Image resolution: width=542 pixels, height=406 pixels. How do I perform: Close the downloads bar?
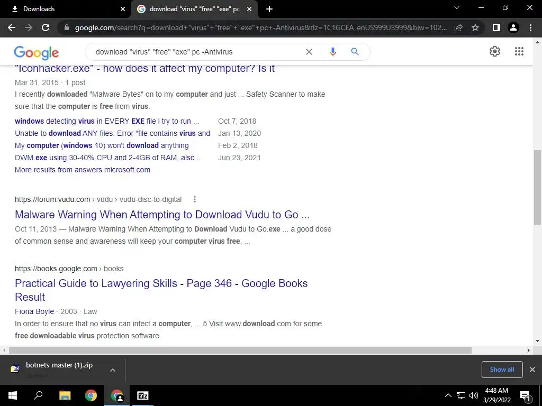pyautogui.click(x=532, y=370)
